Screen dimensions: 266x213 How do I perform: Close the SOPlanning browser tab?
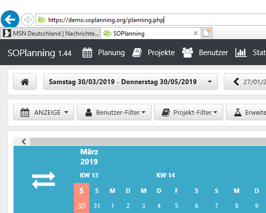tap(196, 33)
